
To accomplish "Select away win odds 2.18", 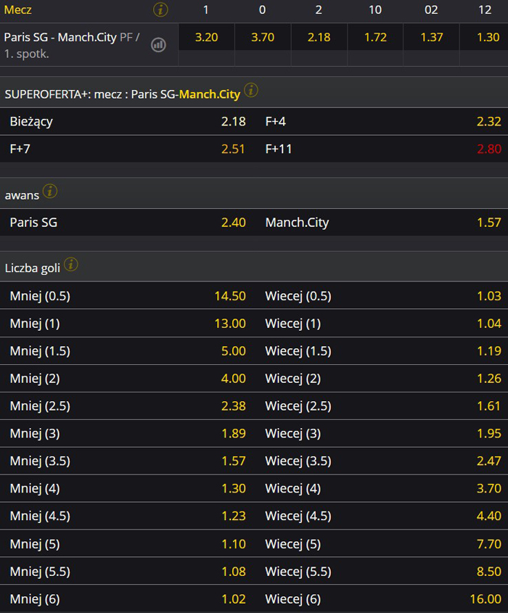I will pyautogui.click(x=319, y=37).
